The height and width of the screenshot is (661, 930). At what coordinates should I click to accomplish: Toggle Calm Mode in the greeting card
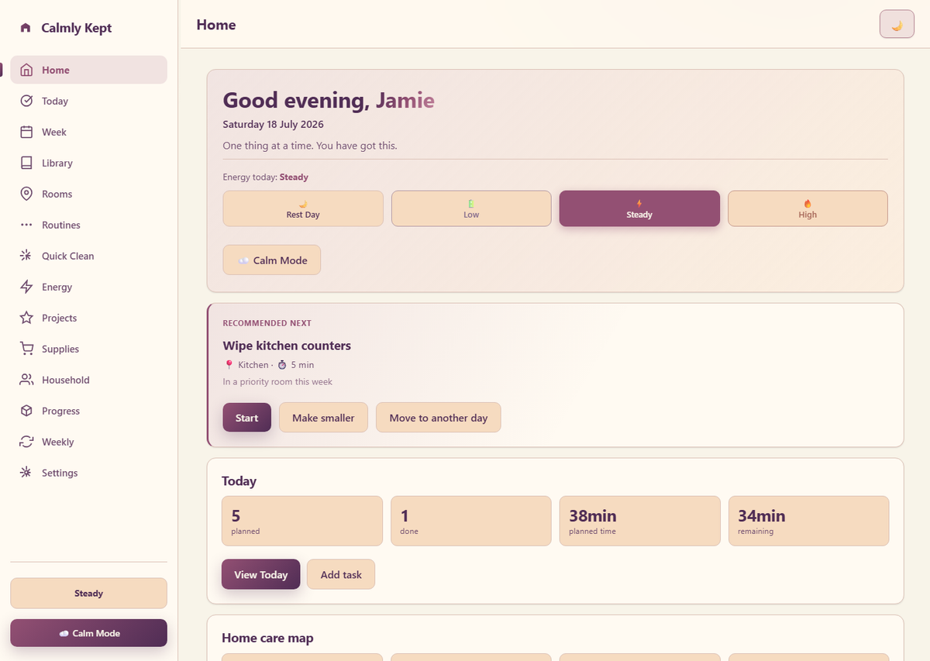point(272,260)
